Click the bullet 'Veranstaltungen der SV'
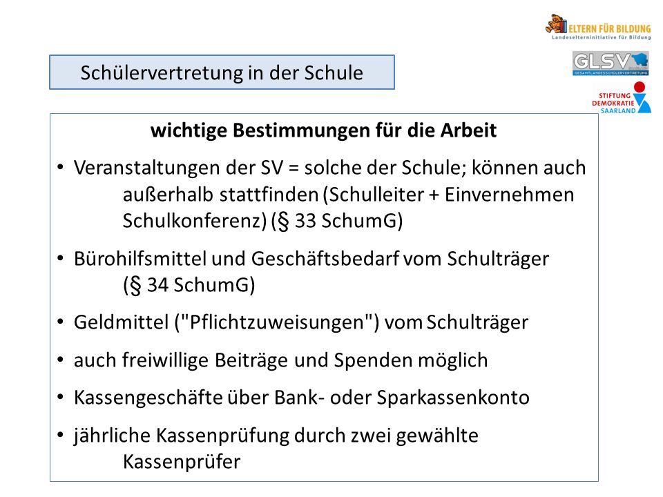663x497 pixels. (178, 168)
